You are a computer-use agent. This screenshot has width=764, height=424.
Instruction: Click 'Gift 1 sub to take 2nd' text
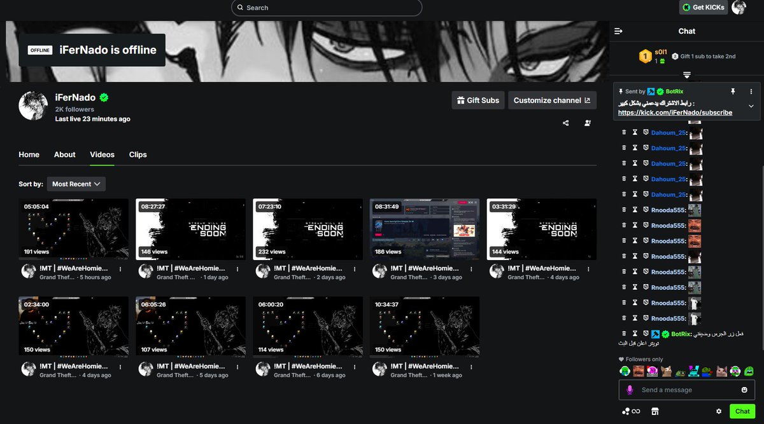point(708,57)
